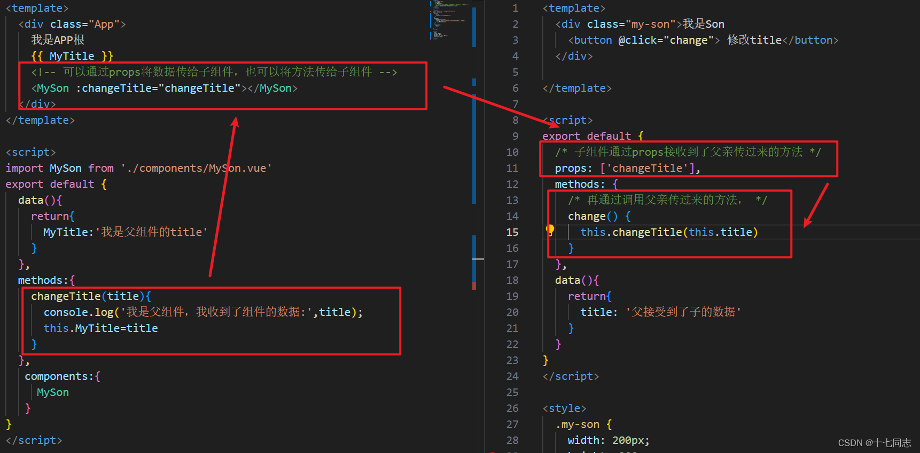Image resolution: width=920 pixels, height=453 pixels.
Task: Click the closing </script> tag in left editor
Action: (x=34, y=440)
